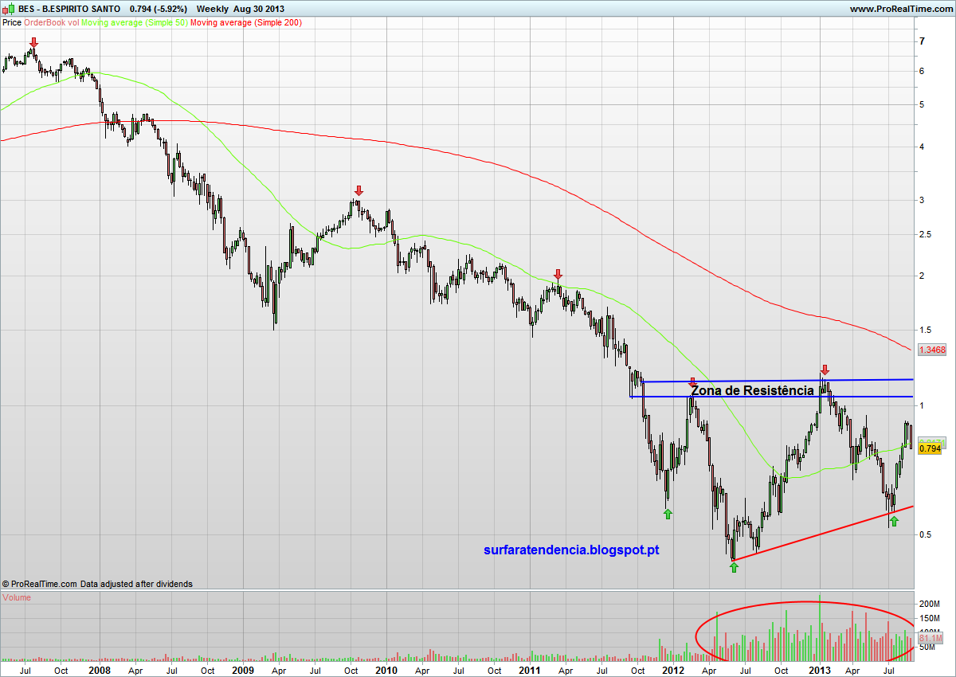Image resolution: width=956 pixels, height=677 pixels.
Task: Click the 2012 year label on time axis
Action: click(x=673, y=670)
